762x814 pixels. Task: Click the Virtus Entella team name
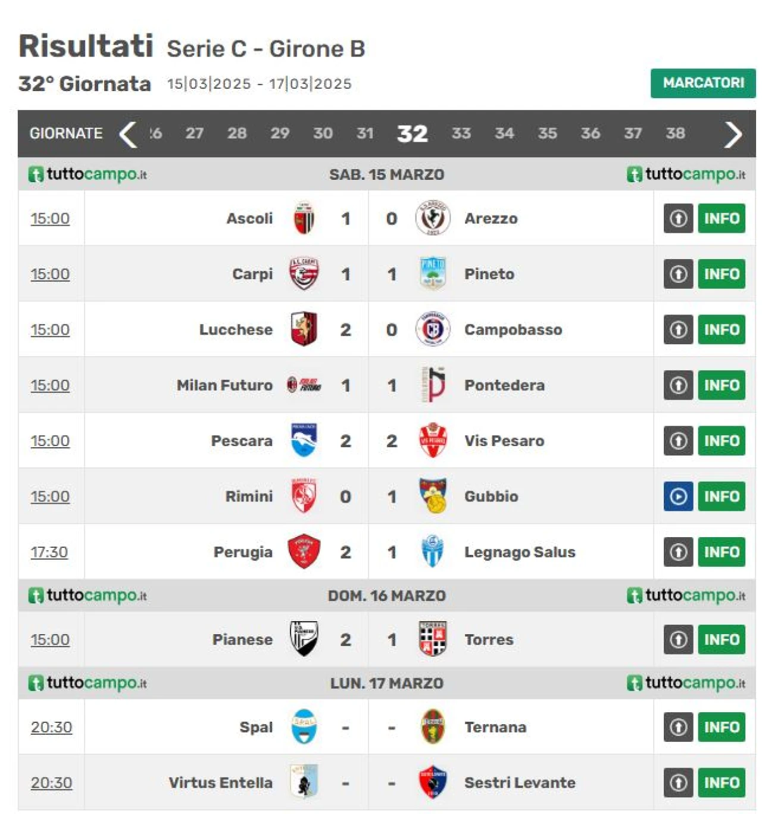click(221, 782)
